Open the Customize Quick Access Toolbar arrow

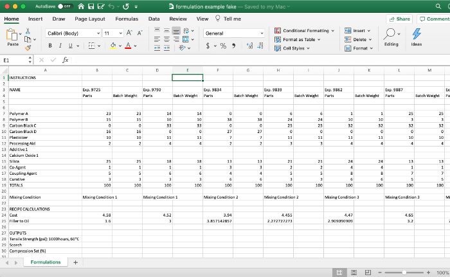point(136,6)
